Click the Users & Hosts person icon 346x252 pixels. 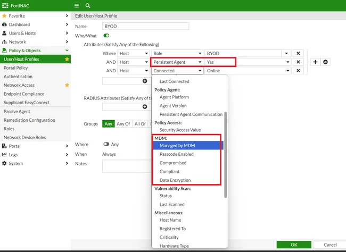(x=4, y=33)
